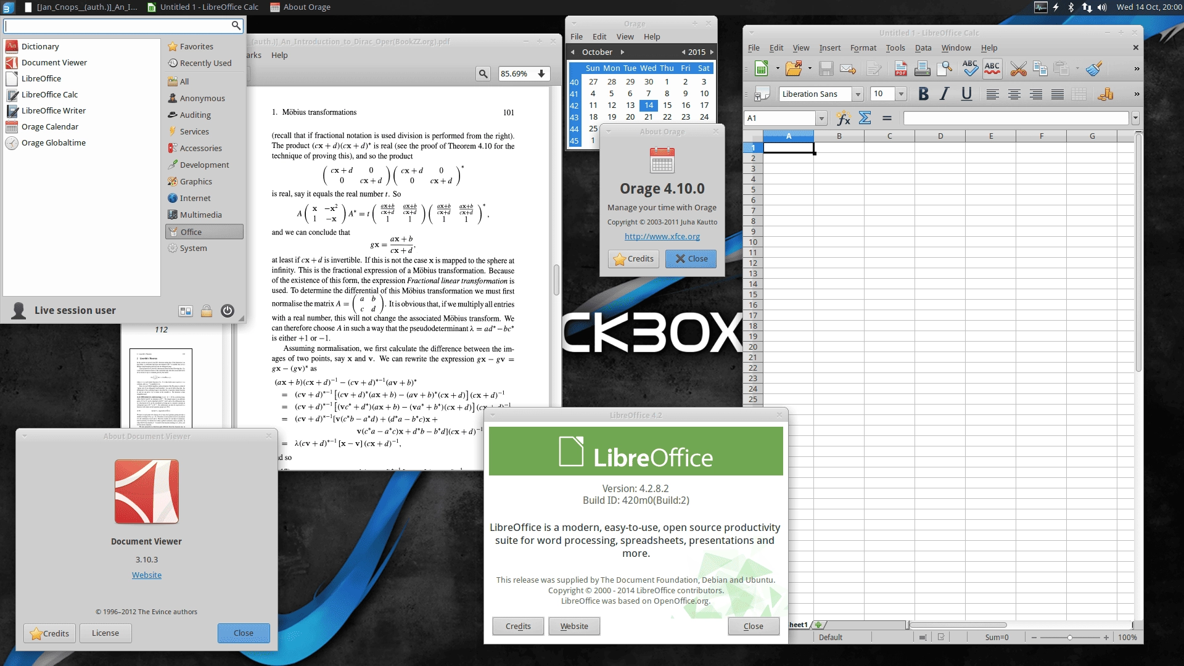Click Credits button in About Orage dialog

coord(633,259)
